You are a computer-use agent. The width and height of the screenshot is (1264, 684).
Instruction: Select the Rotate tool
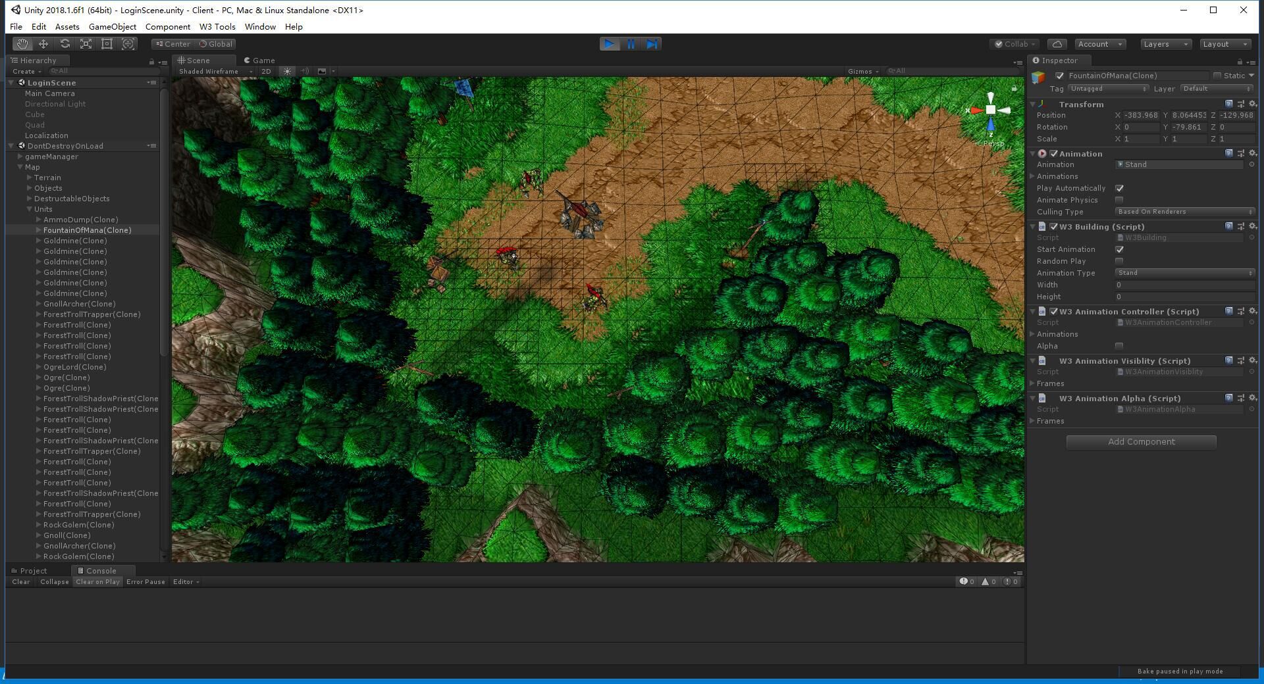coord(65,44)
